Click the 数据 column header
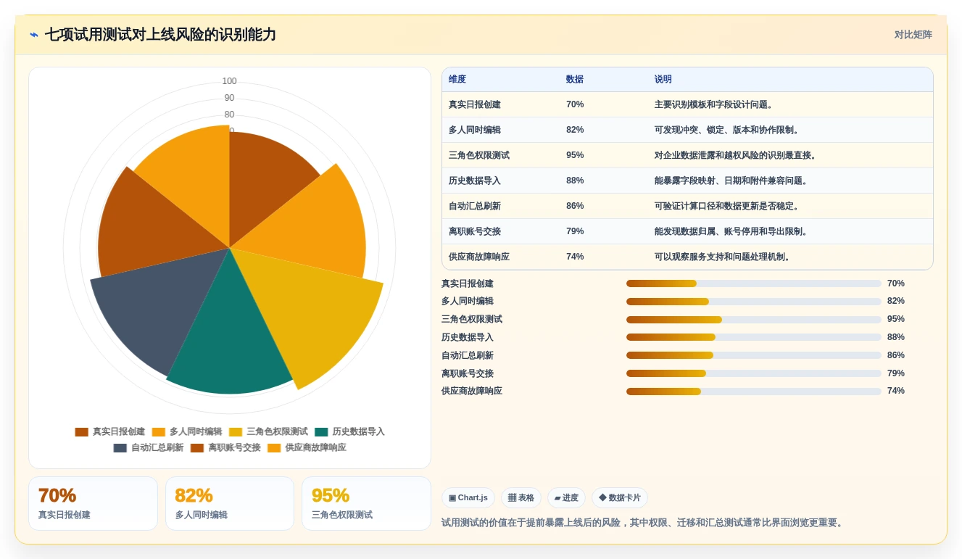 point(575,79)
